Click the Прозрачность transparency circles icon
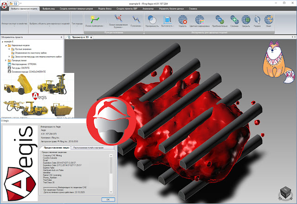Image resolution: width=297 pixels, height=204 pixels. [x=152, y=20]
